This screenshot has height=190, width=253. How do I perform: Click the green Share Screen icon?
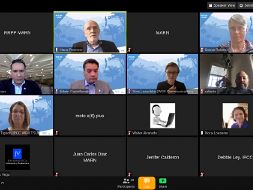[x=163, y=181]
